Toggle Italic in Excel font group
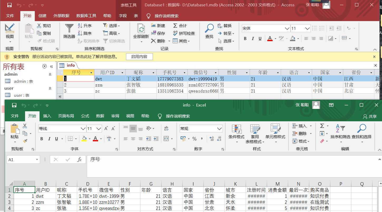Viewport: 382px width, 212px height. click(49, 139)
